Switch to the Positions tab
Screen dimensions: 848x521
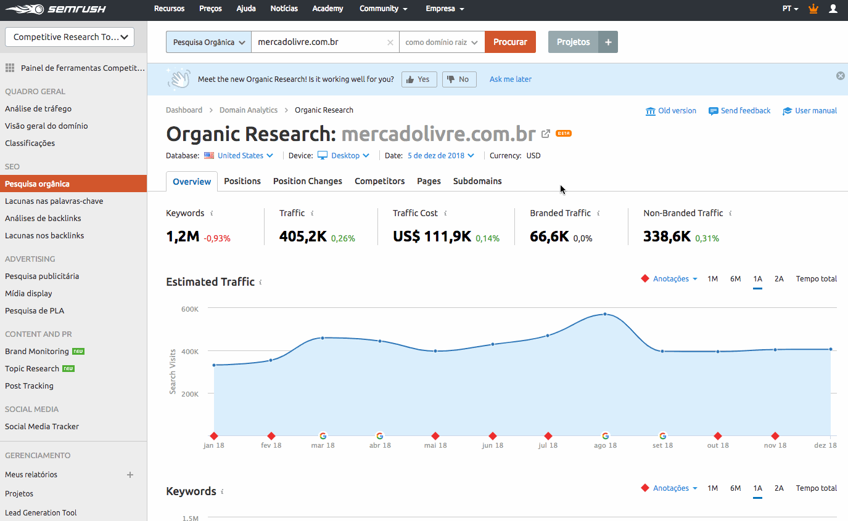tap(242, 181)
